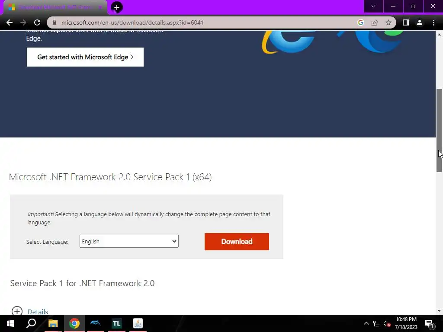Click the page scrollbar thumb
Viewport: 443px width, 332px height.
[x=440, y=131]
